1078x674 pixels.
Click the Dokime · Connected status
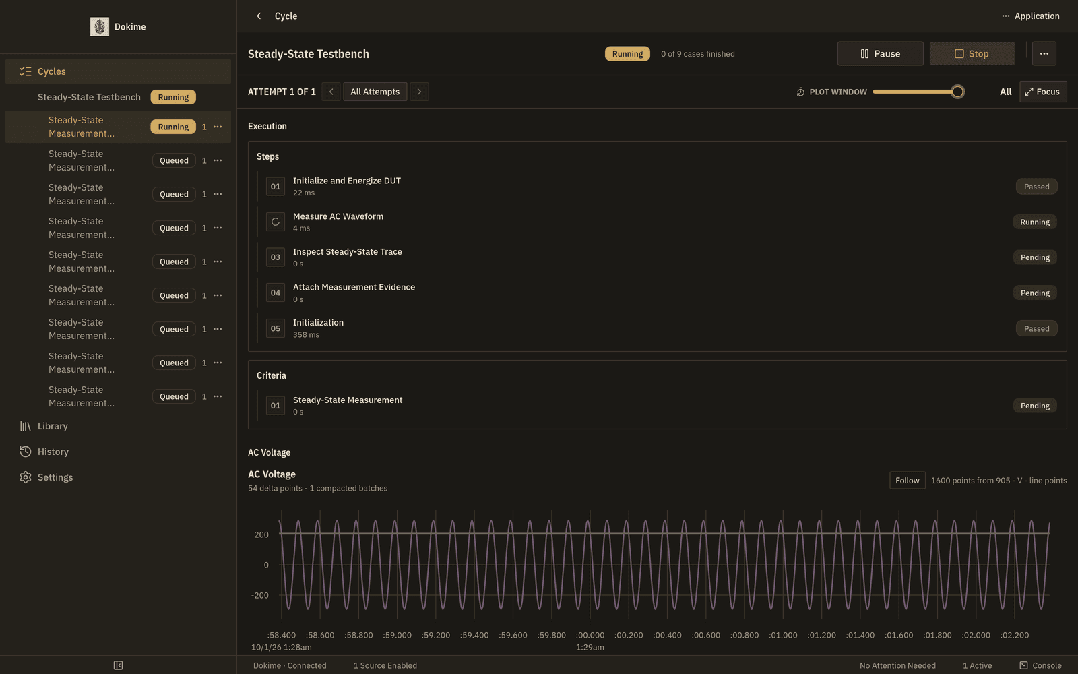click(290, 665)
